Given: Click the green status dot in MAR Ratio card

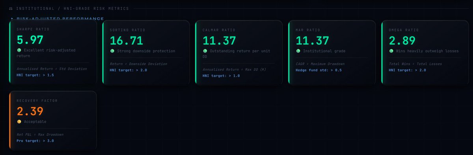Looking at the screenshot, I should pyautogui.click(x=298, y=51).
